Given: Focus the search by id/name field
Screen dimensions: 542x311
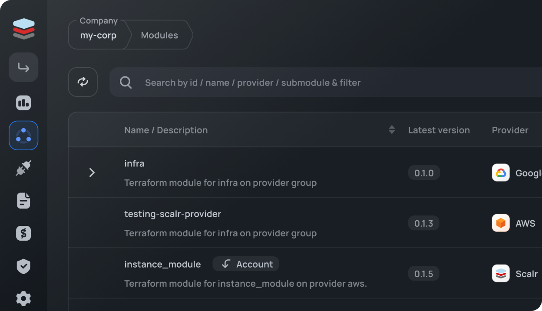Looking at the screenshot, I should pos(304,83).
